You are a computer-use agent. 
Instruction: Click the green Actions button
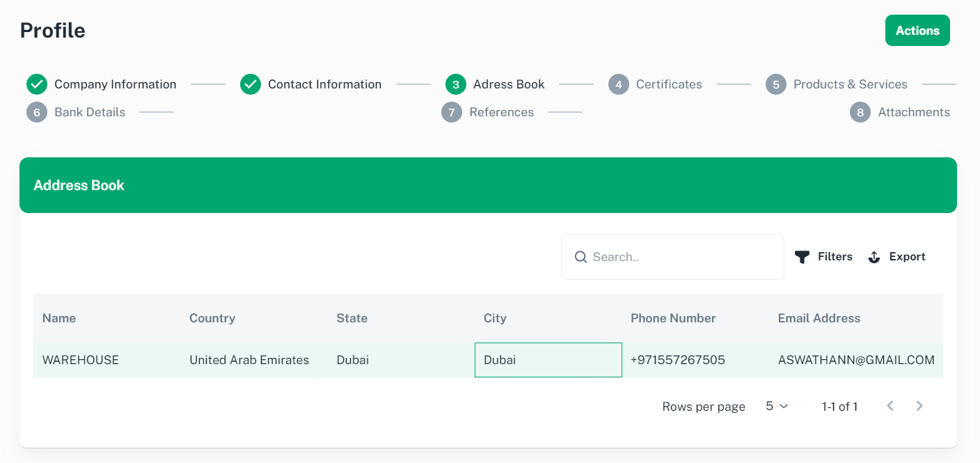[x=917, y=31]
